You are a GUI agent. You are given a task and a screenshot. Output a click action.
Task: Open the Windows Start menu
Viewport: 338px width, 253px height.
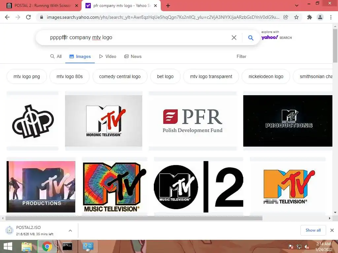click(x=8, y=246)
